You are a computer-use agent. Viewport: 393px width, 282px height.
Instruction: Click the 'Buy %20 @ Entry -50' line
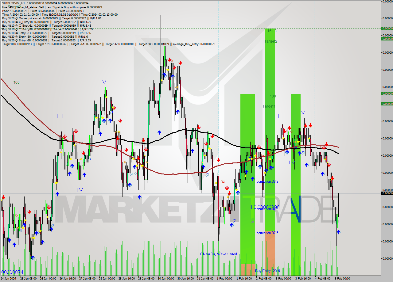(x=45, y=36)
